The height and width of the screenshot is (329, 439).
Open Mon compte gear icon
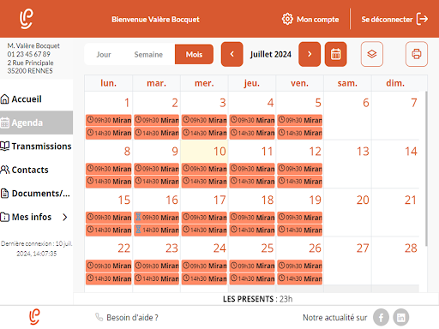point(287,19)
